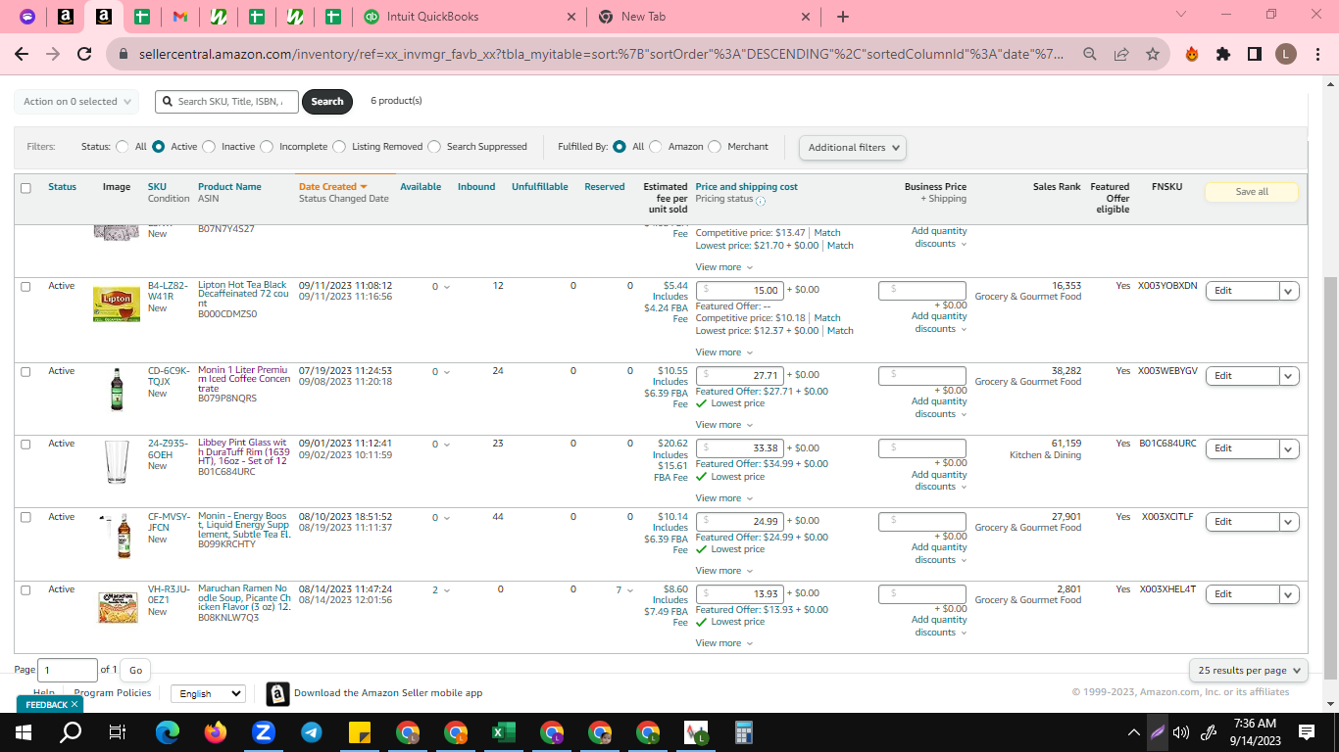
Task: Sort by the Sales Rank column header
Action: 1057,187
